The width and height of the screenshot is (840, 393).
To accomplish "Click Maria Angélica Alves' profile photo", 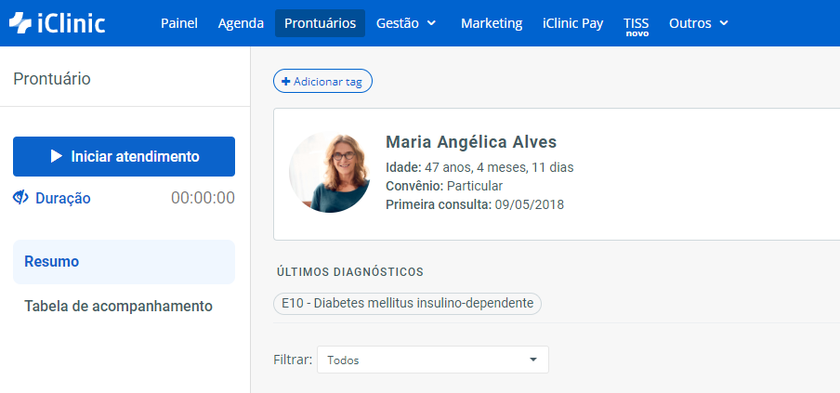I will [330, 173].
